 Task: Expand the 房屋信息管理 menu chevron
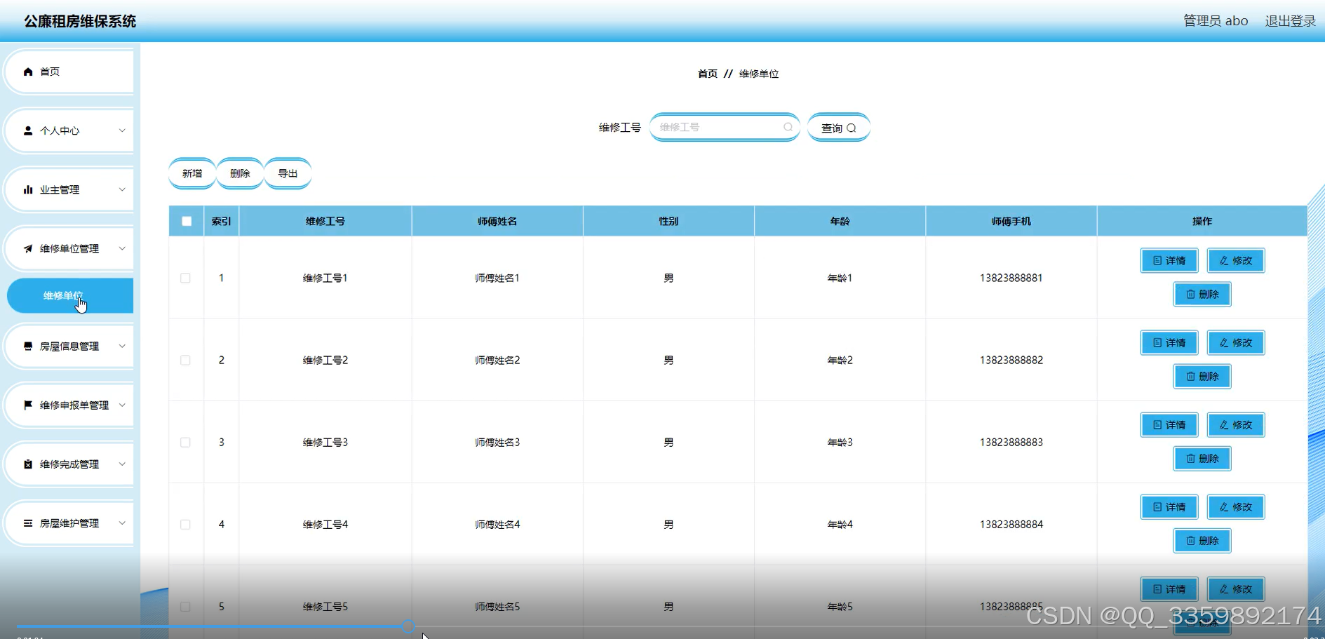click(122, 346)
